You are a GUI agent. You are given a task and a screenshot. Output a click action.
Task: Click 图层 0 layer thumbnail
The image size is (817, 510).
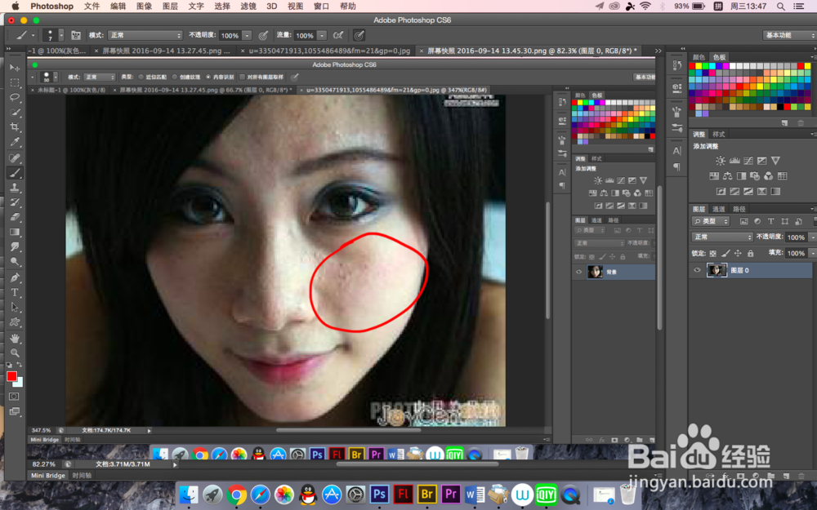pyautogui.click(x=717, y=270)
